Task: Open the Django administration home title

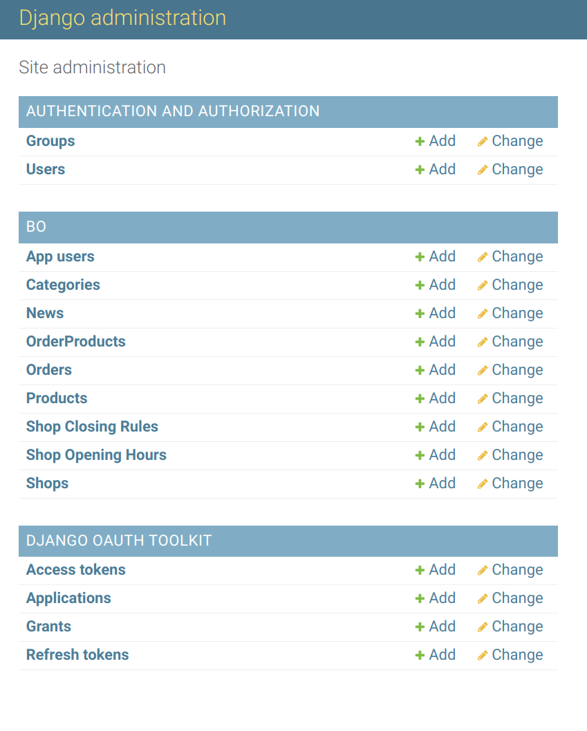Action: click(122, 18)
